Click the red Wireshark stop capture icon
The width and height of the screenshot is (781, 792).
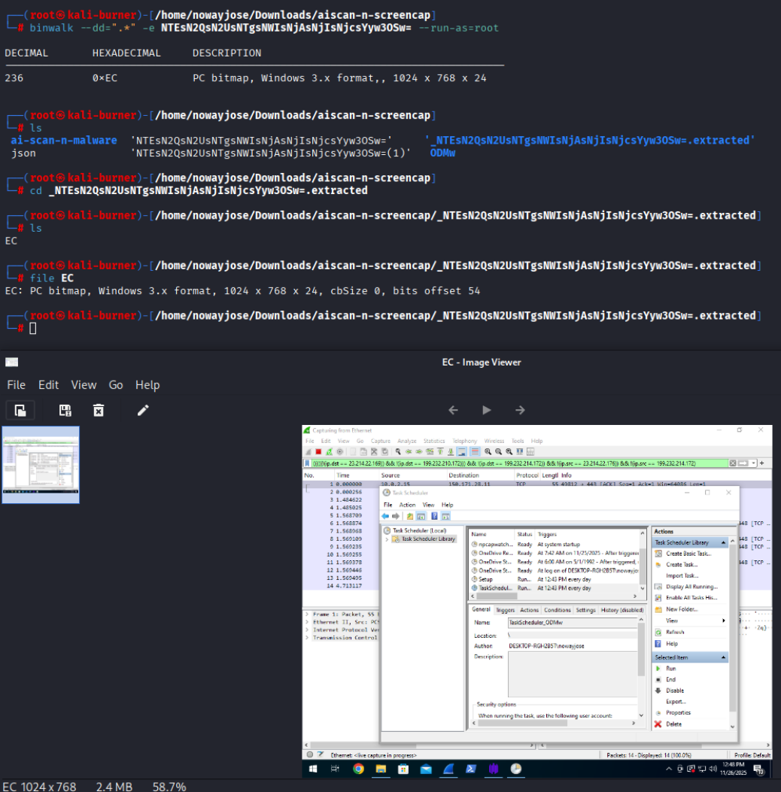pos(318,451)
